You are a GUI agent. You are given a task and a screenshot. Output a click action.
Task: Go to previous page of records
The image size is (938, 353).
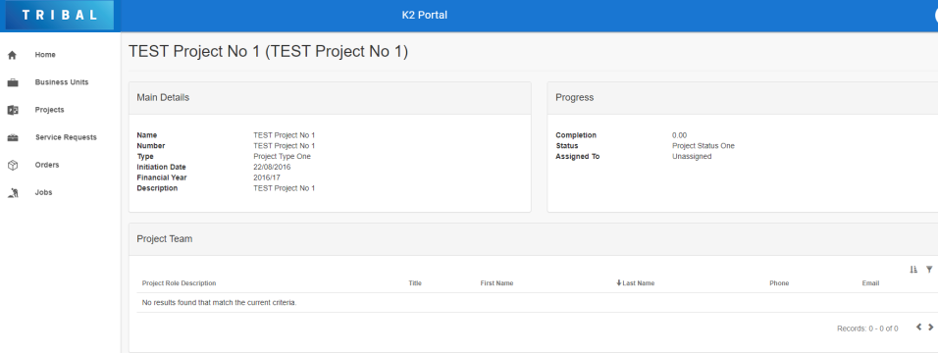[x=918, y=328]
